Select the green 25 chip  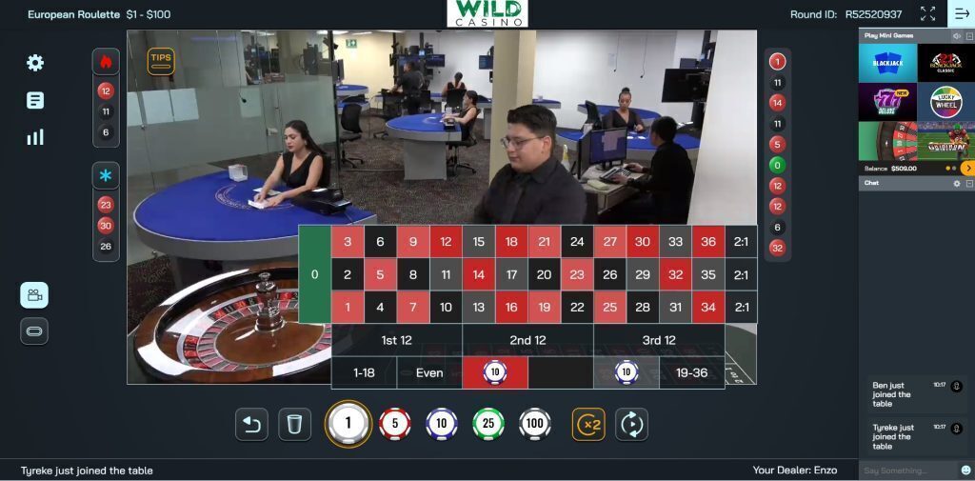[488, 424]
